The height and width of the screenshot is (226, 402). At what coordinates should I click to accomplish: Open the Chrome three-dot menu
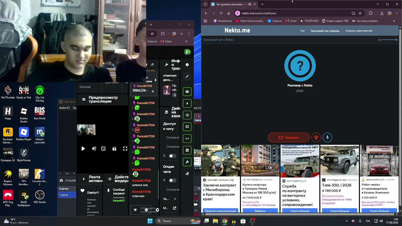click(396, 13)
